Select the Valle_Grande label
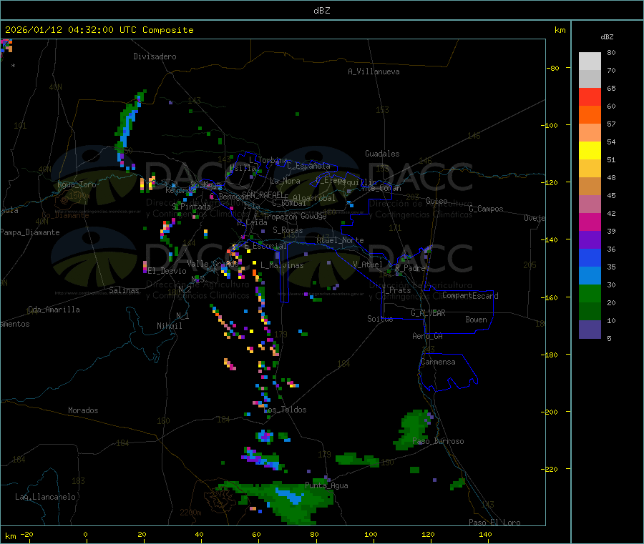This screenshot has width=644, height=544. (x=213, y=264)
